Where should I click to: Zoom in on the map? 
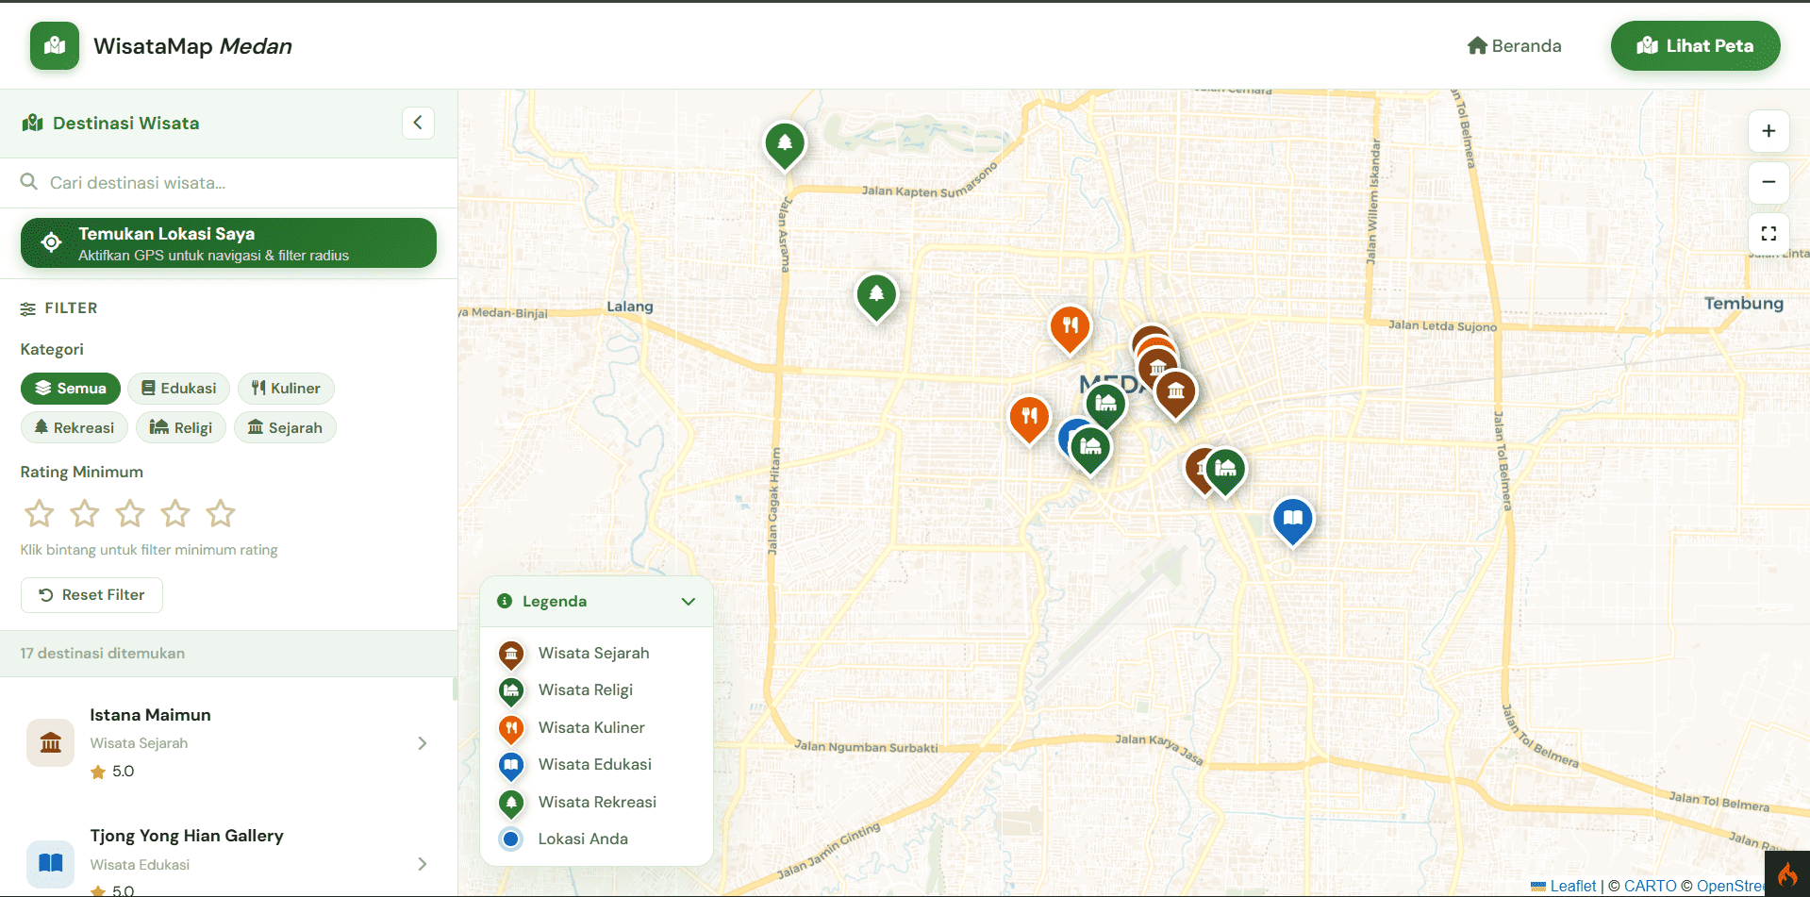(x=1768, y=131)
